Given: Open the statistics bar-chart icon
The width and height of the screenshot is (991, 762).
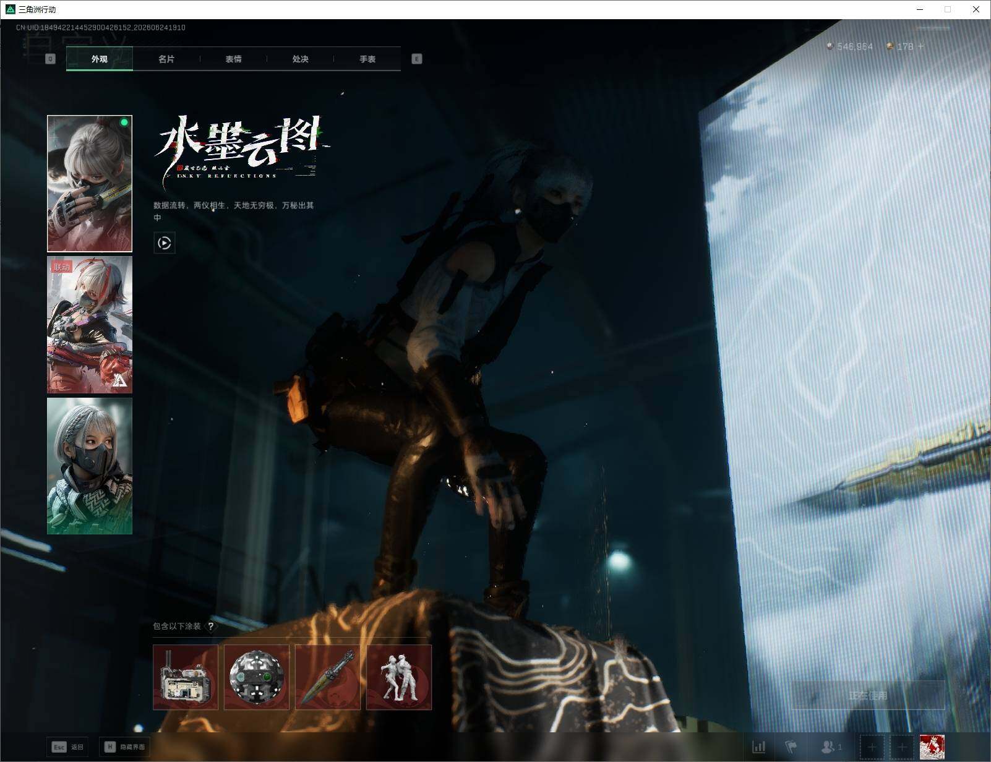Looking at the screenshot, I should [x=759, y=747].
